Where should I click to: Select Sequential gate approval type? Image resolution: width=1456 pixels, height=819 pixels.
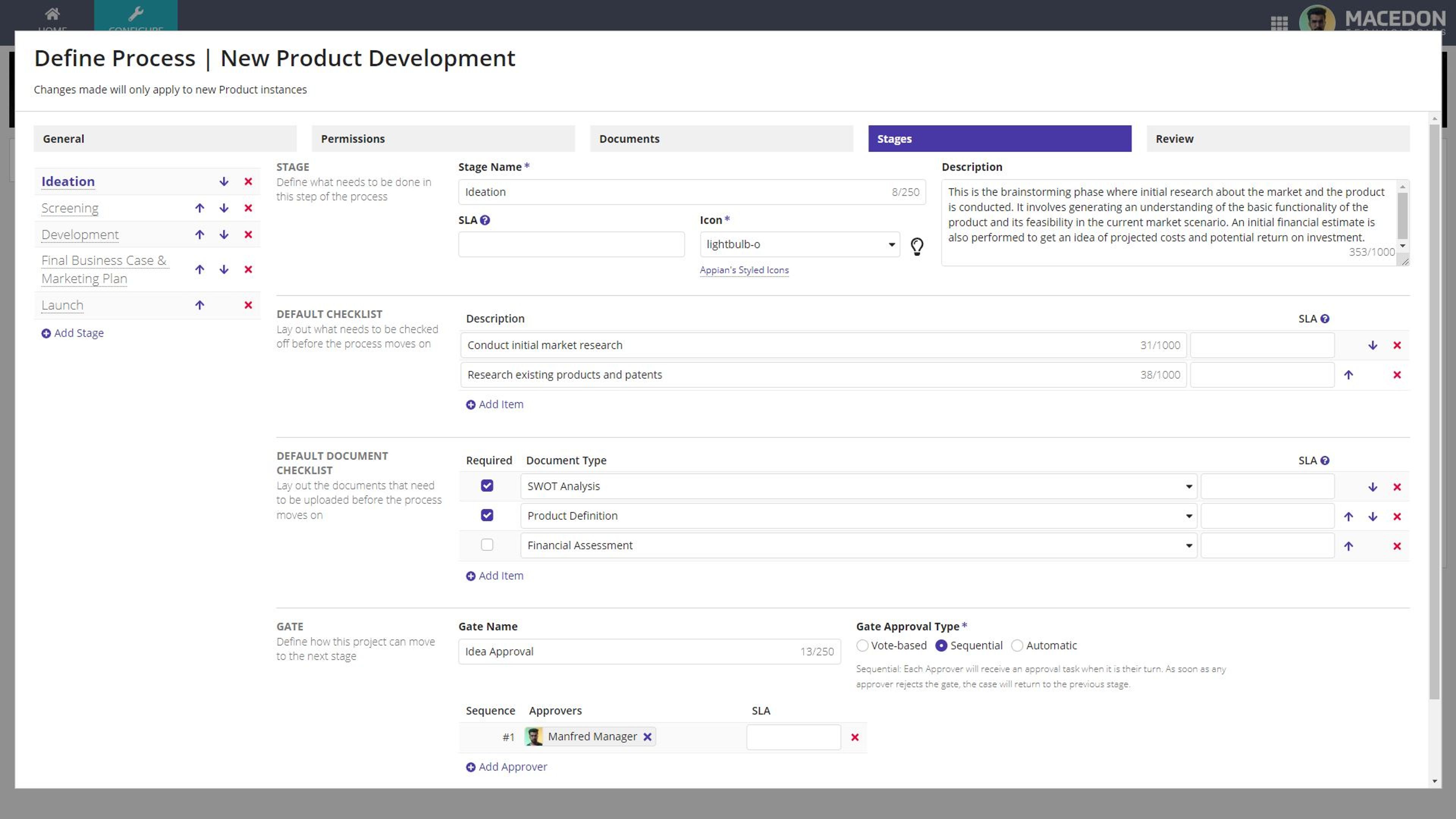[x=941, y=645]
